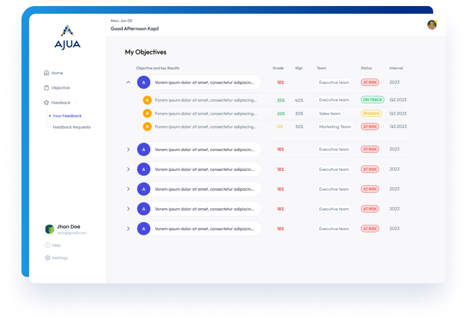Click the AJUA logo

pyautogui.click(x=67, y=38)
